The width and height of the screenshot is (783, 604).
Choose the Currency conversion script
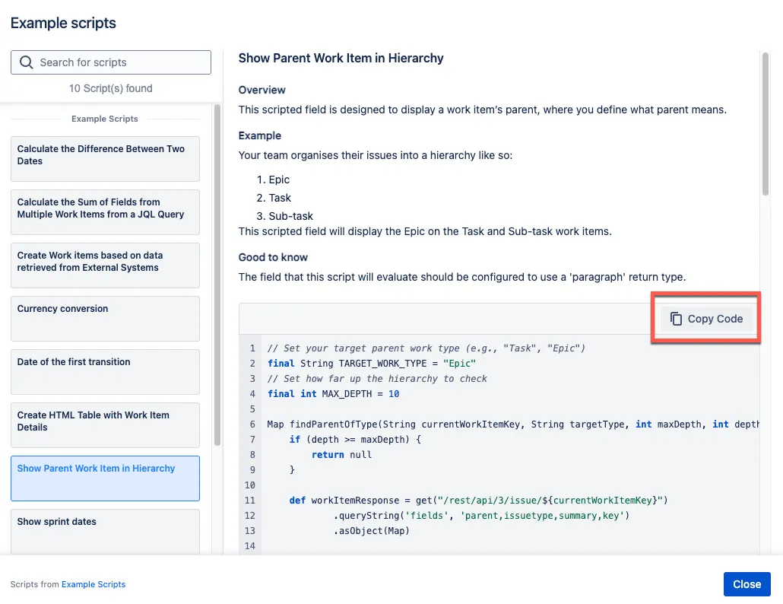pos(106,319)
